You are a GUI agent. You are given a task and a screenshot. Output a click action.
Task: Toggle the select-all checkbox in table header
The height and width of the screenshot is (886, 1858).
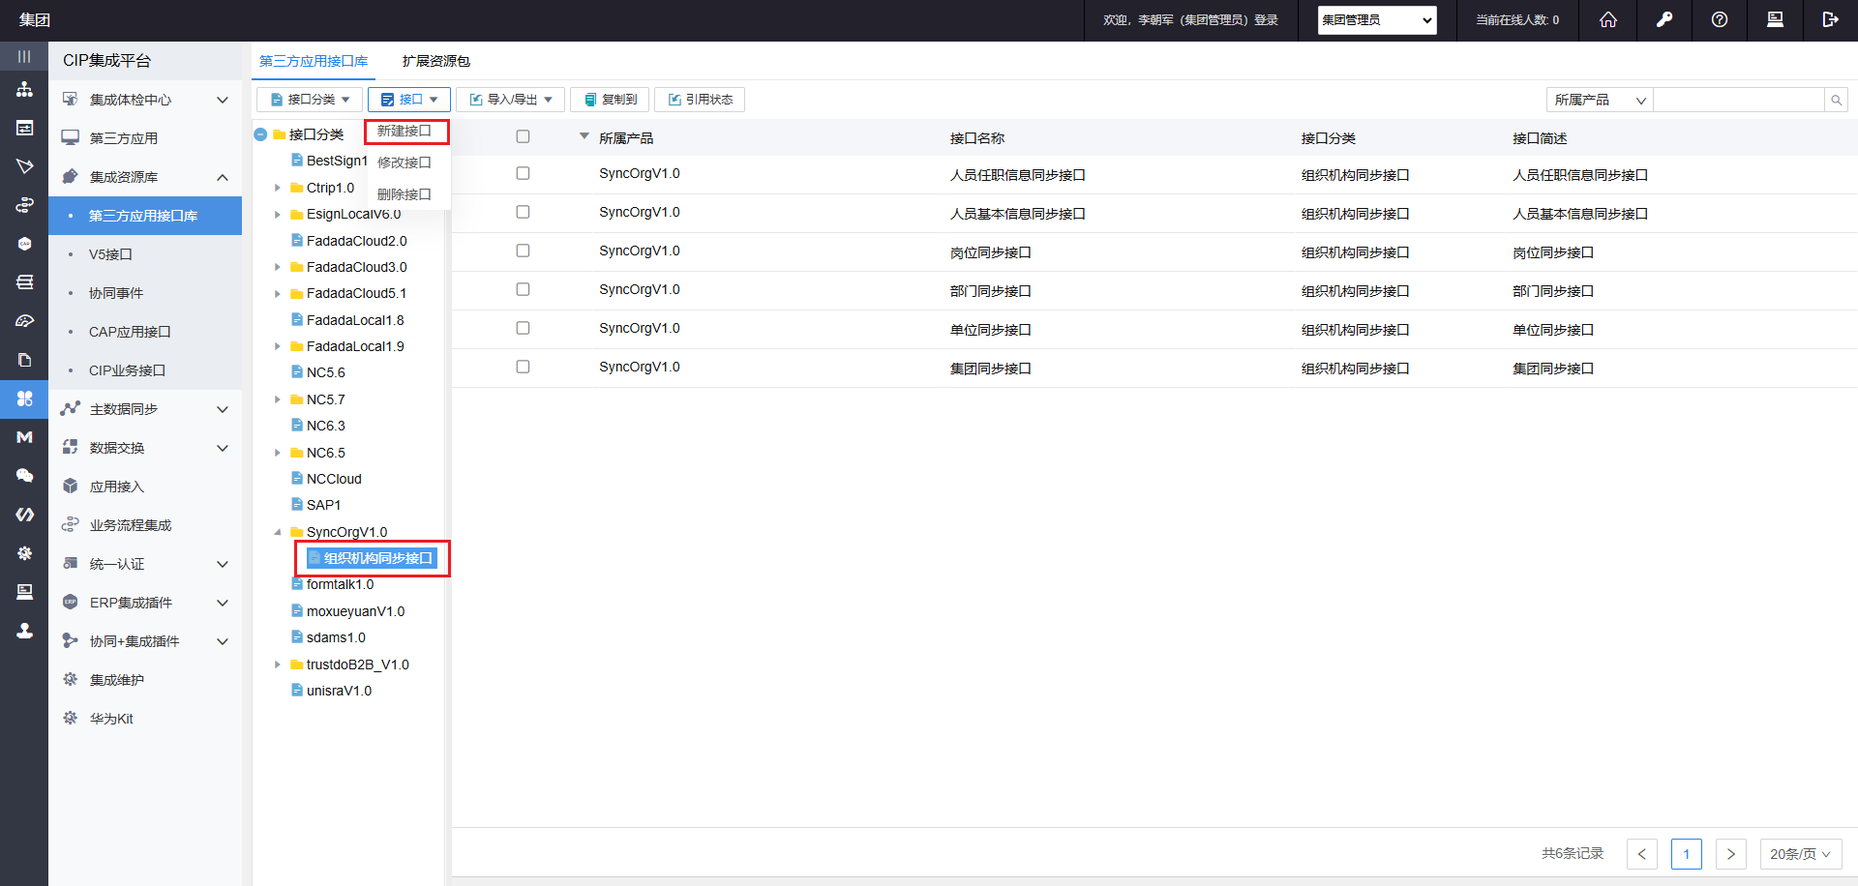[523, 137]
